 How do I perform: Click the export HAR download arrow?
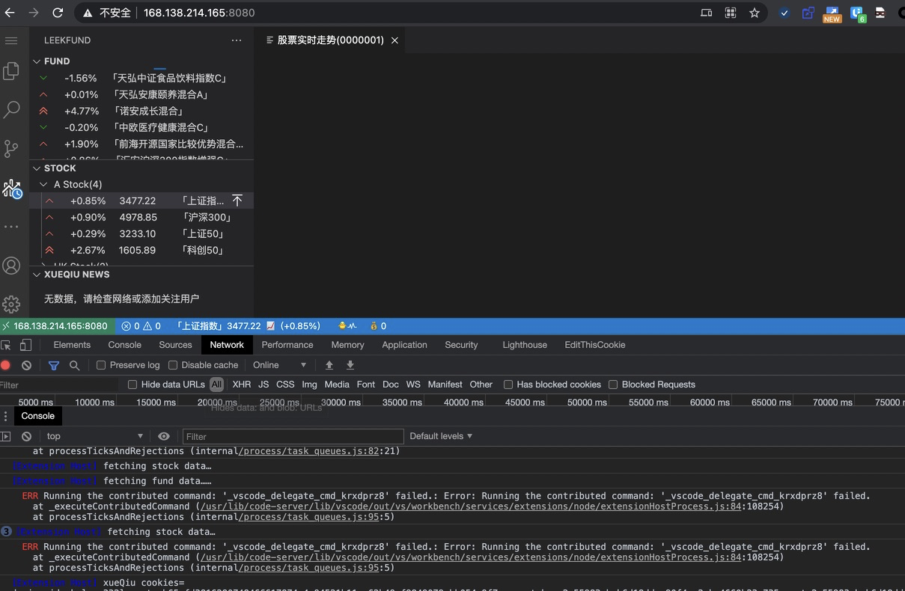(350, 365)
